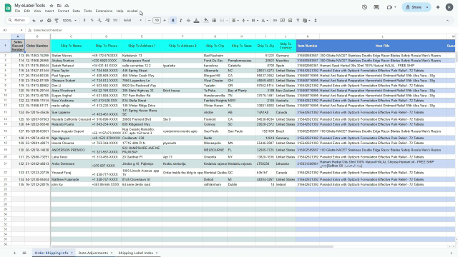Select the Item Title header cell
Viewport: 458px width, 257px height.
383,46
